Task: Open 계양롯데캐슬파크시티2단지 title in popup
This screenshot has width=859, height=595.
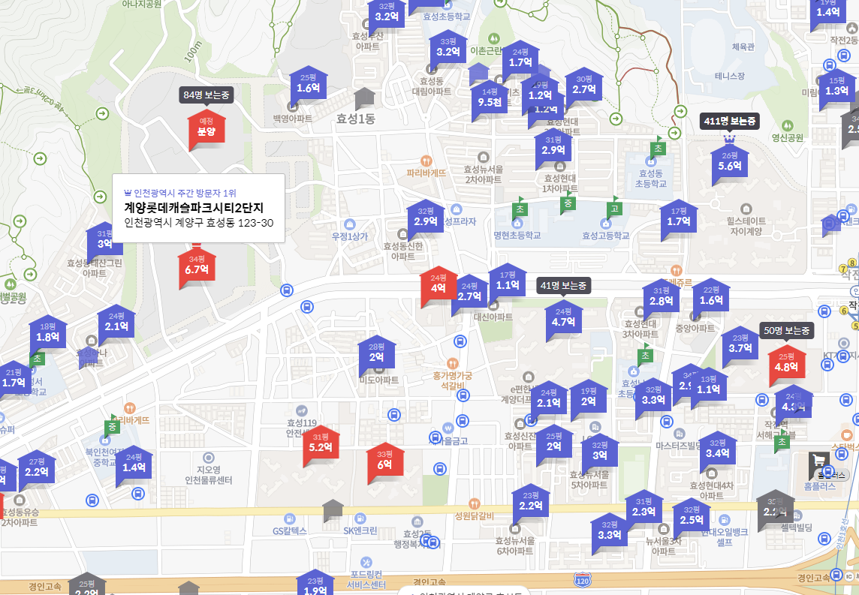Action: point(194,208)
